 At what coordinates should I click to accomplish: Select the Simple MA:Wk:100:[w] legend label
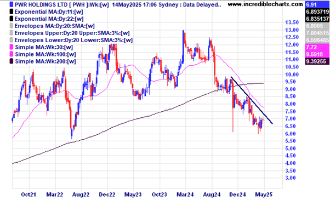[45, 54]
